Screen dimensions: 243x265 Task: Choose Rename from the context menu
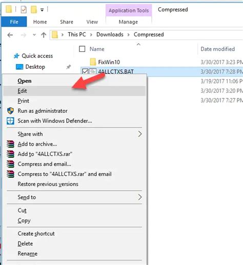coord(74,254)
